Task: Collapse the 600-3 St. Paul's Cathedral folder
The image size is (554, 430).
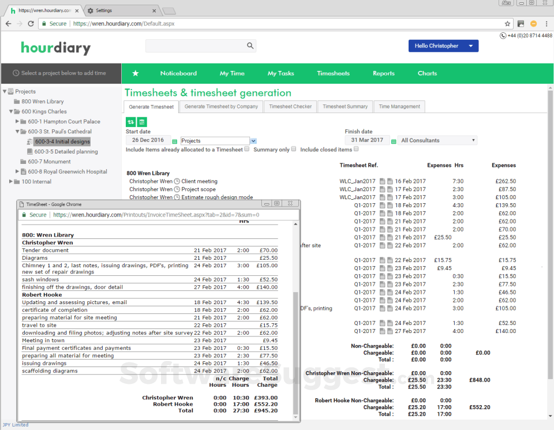Action: 17,132
